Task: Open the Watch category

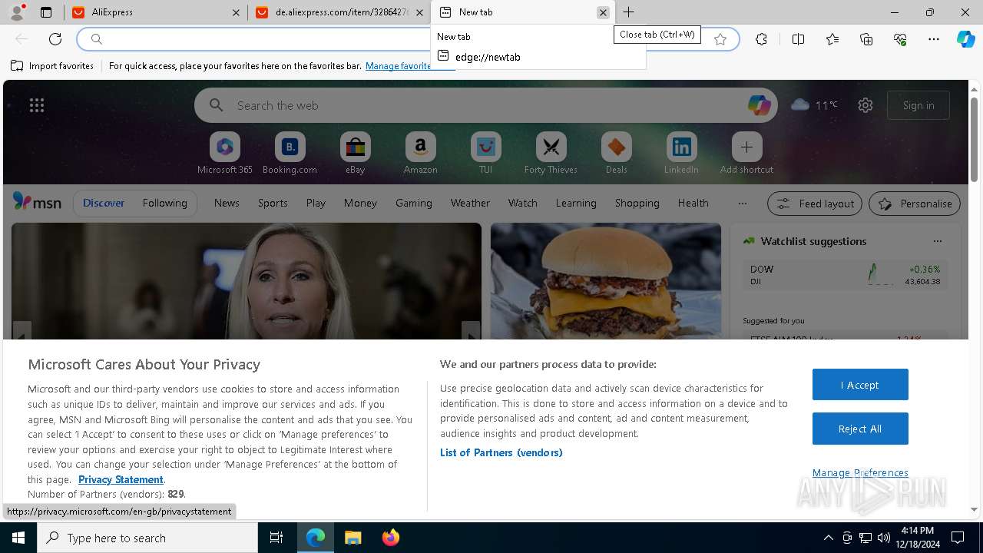Action: (523, 203)
